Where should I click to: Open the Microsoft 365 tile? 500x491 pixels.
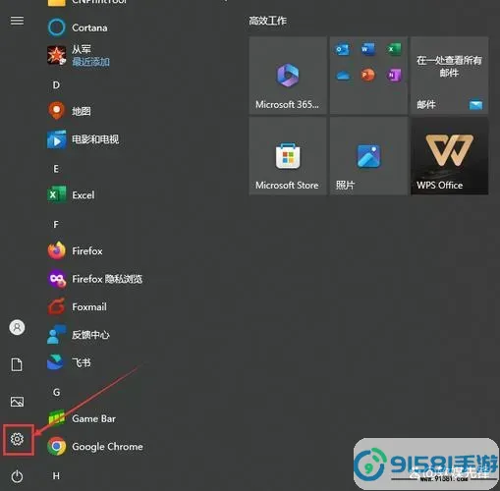(288, 76)
